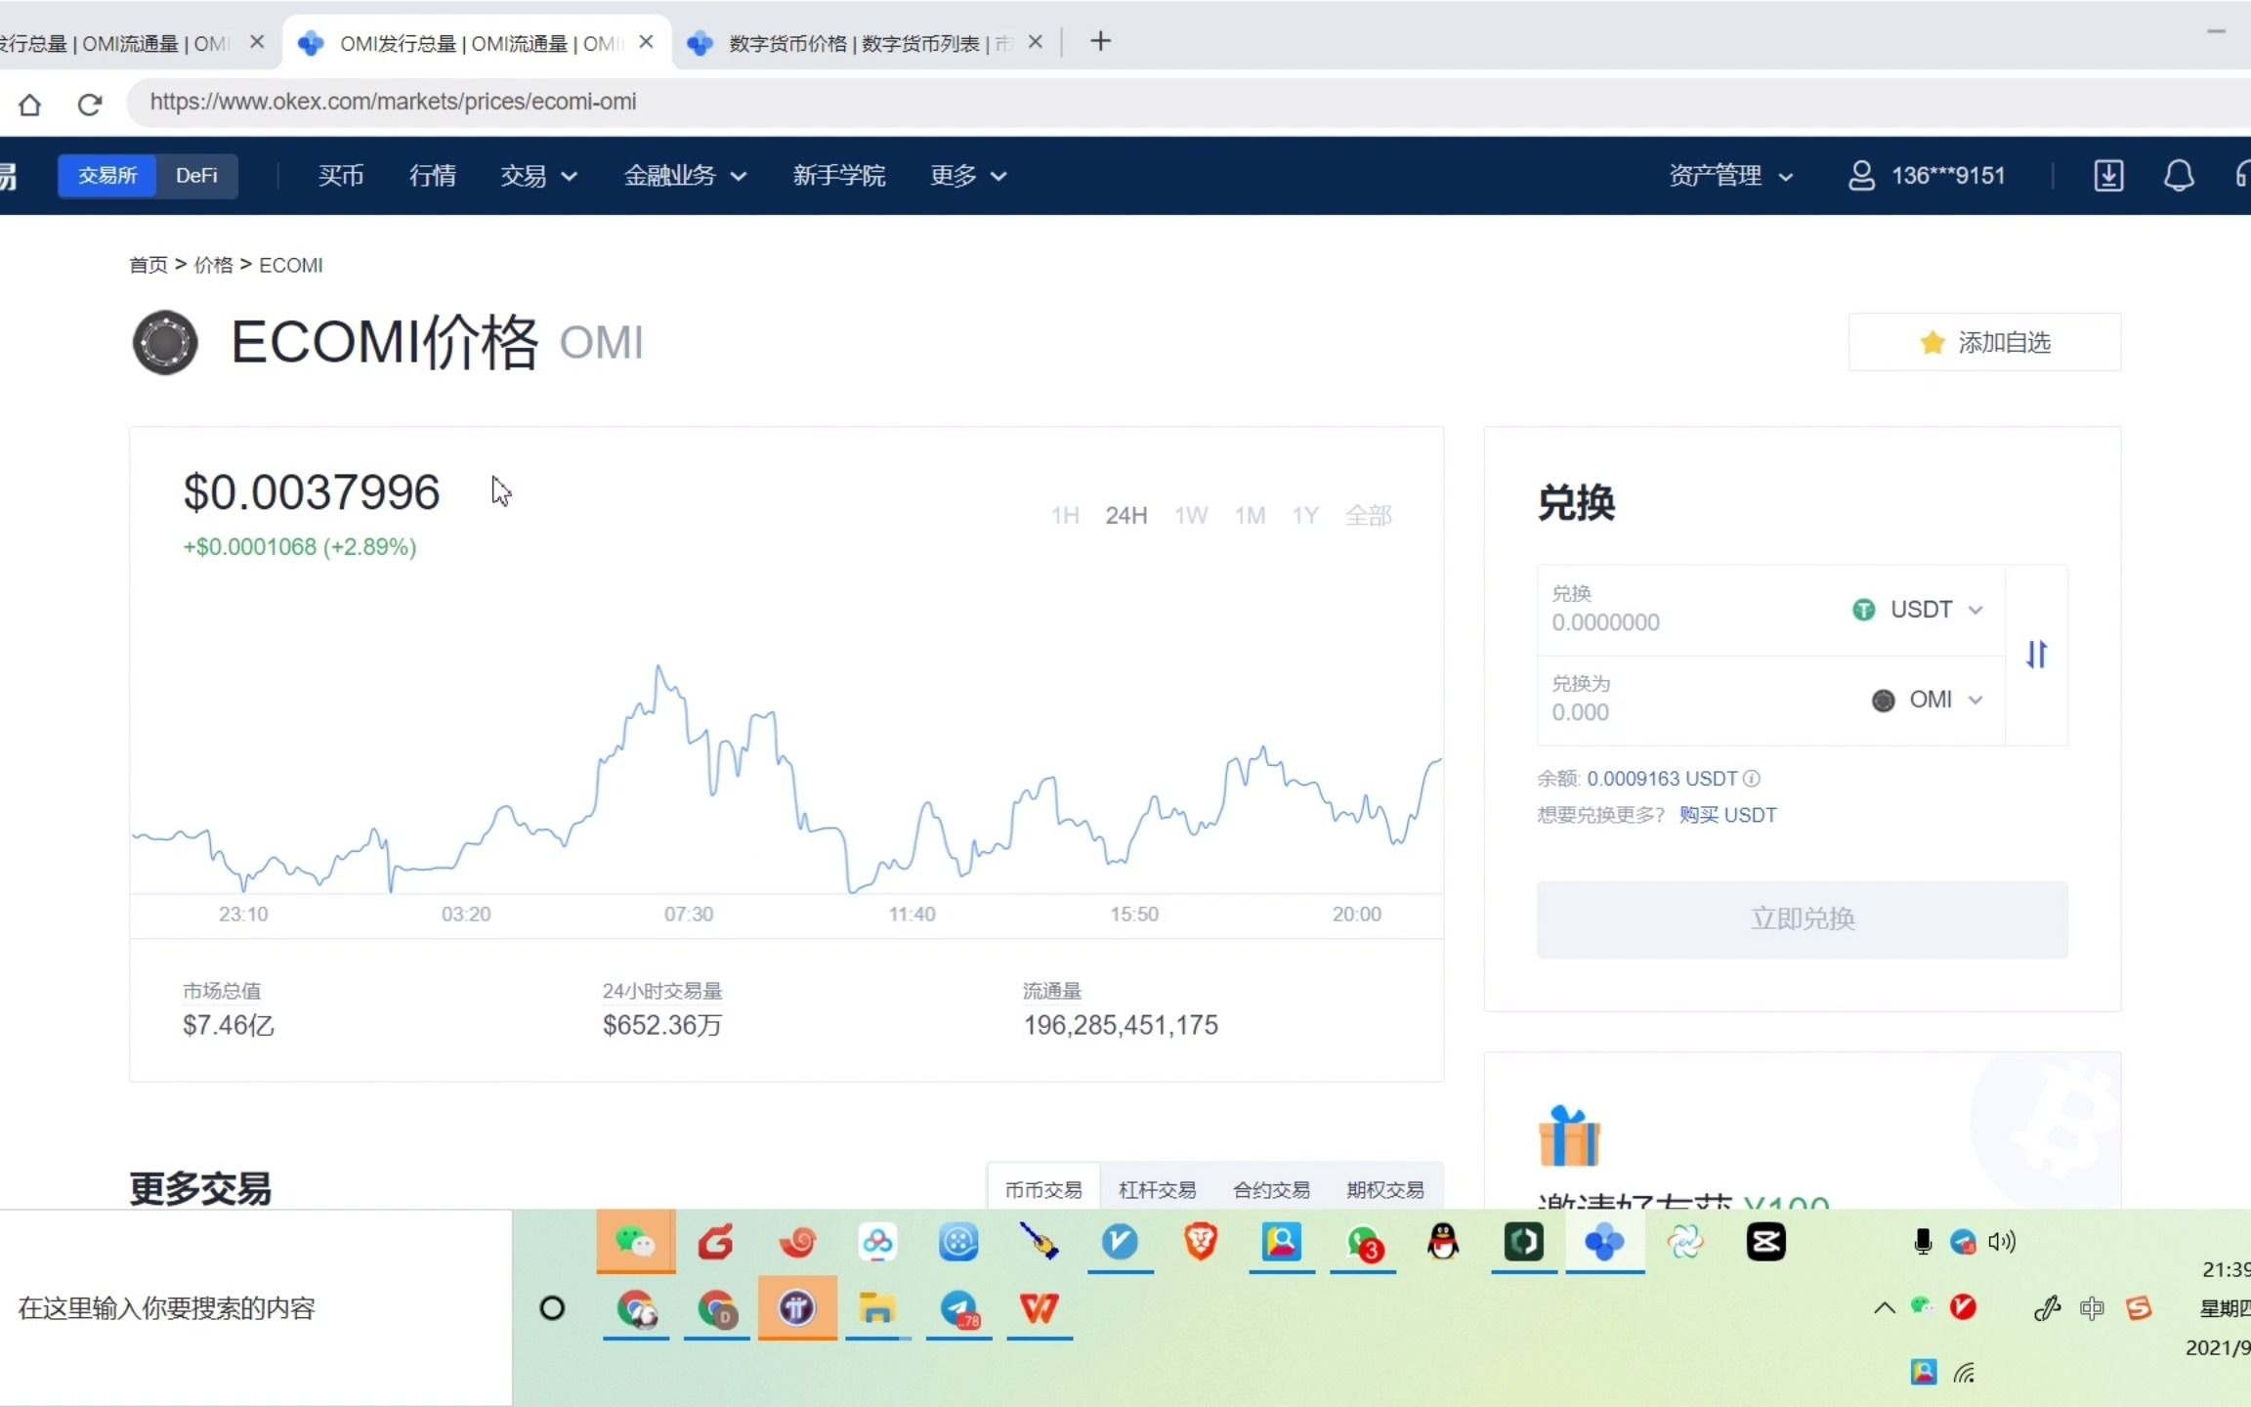This screenshot has width=2251, height=1407.
Task: Close the 数字货币价格 tab
Action: pyautogui.click(x=1036, y=42)
